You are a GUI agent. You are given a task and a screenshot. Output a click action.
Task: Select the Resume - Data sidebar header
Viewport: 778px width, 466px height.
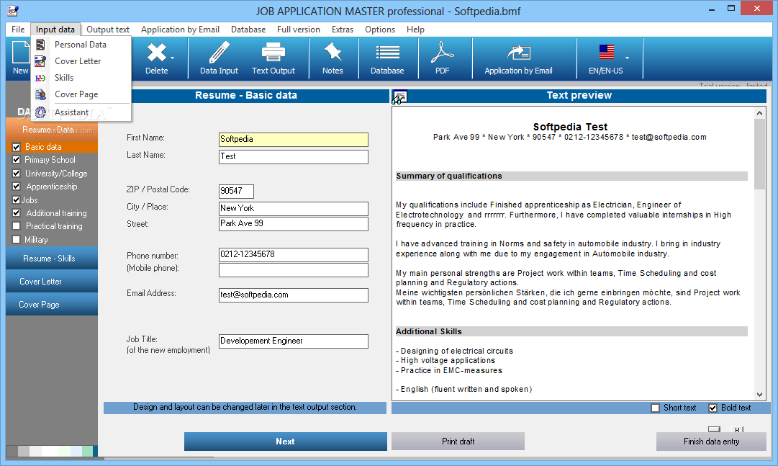pyautogui.click(x=52, y=130)
